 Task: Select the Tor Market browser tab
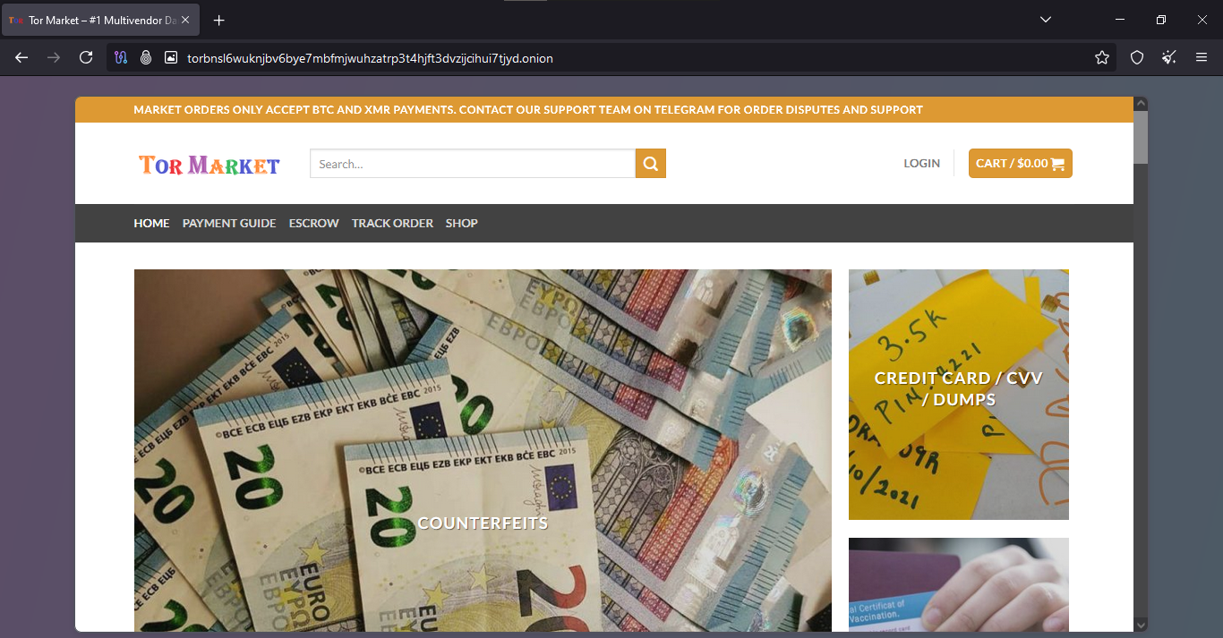point(100,20)
